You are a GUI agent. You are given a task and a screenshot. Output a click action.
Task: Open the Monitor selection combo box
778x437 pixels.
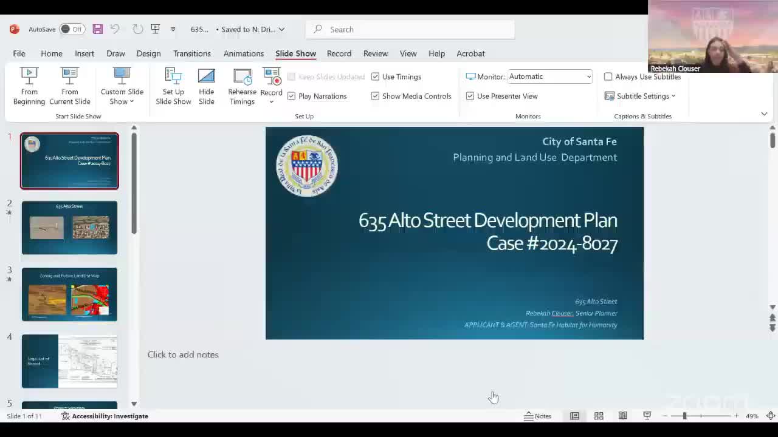pos(549,76)
